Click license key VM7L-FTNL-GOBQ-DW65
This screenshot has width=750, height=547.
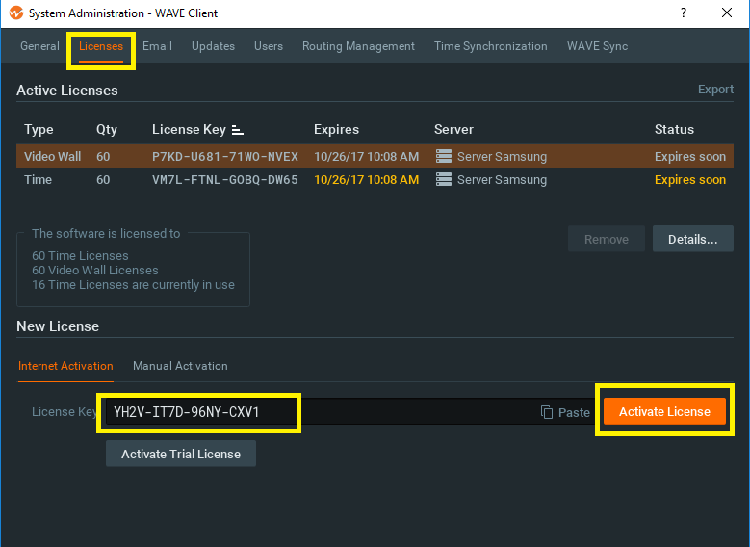225,180
